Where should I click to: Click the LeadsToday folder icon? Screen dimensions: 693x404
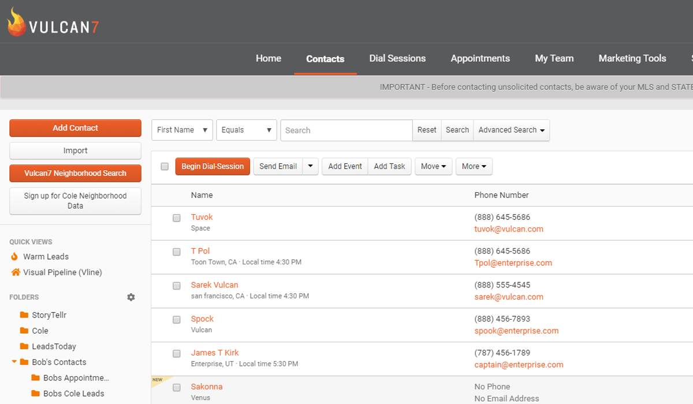(x=24, y=346)
